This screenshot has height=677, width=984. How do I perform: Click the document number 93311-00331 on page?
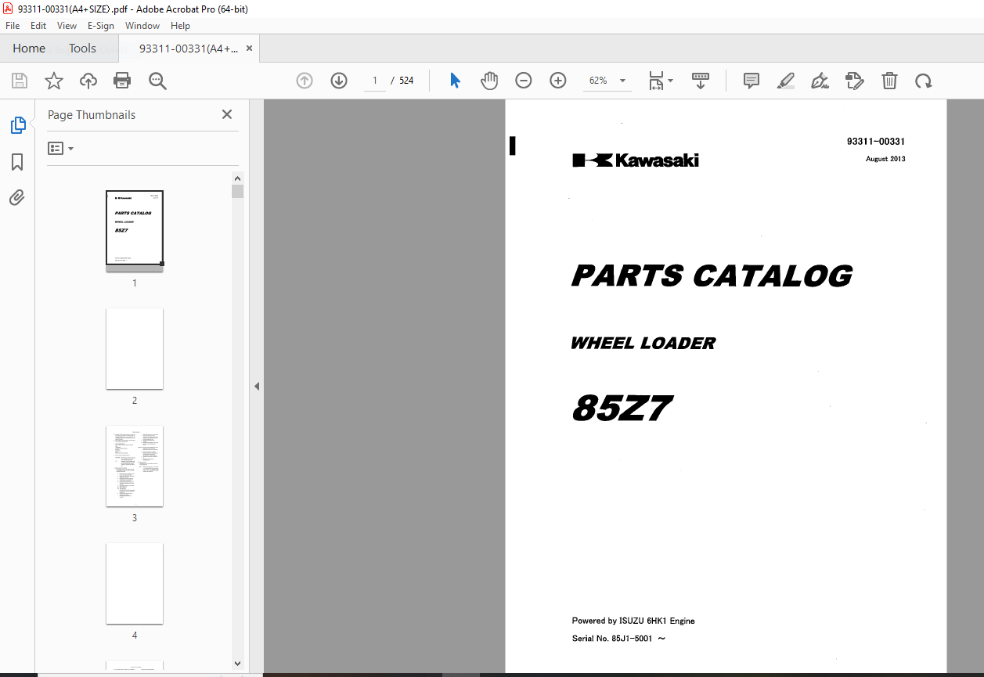(876, 142)
